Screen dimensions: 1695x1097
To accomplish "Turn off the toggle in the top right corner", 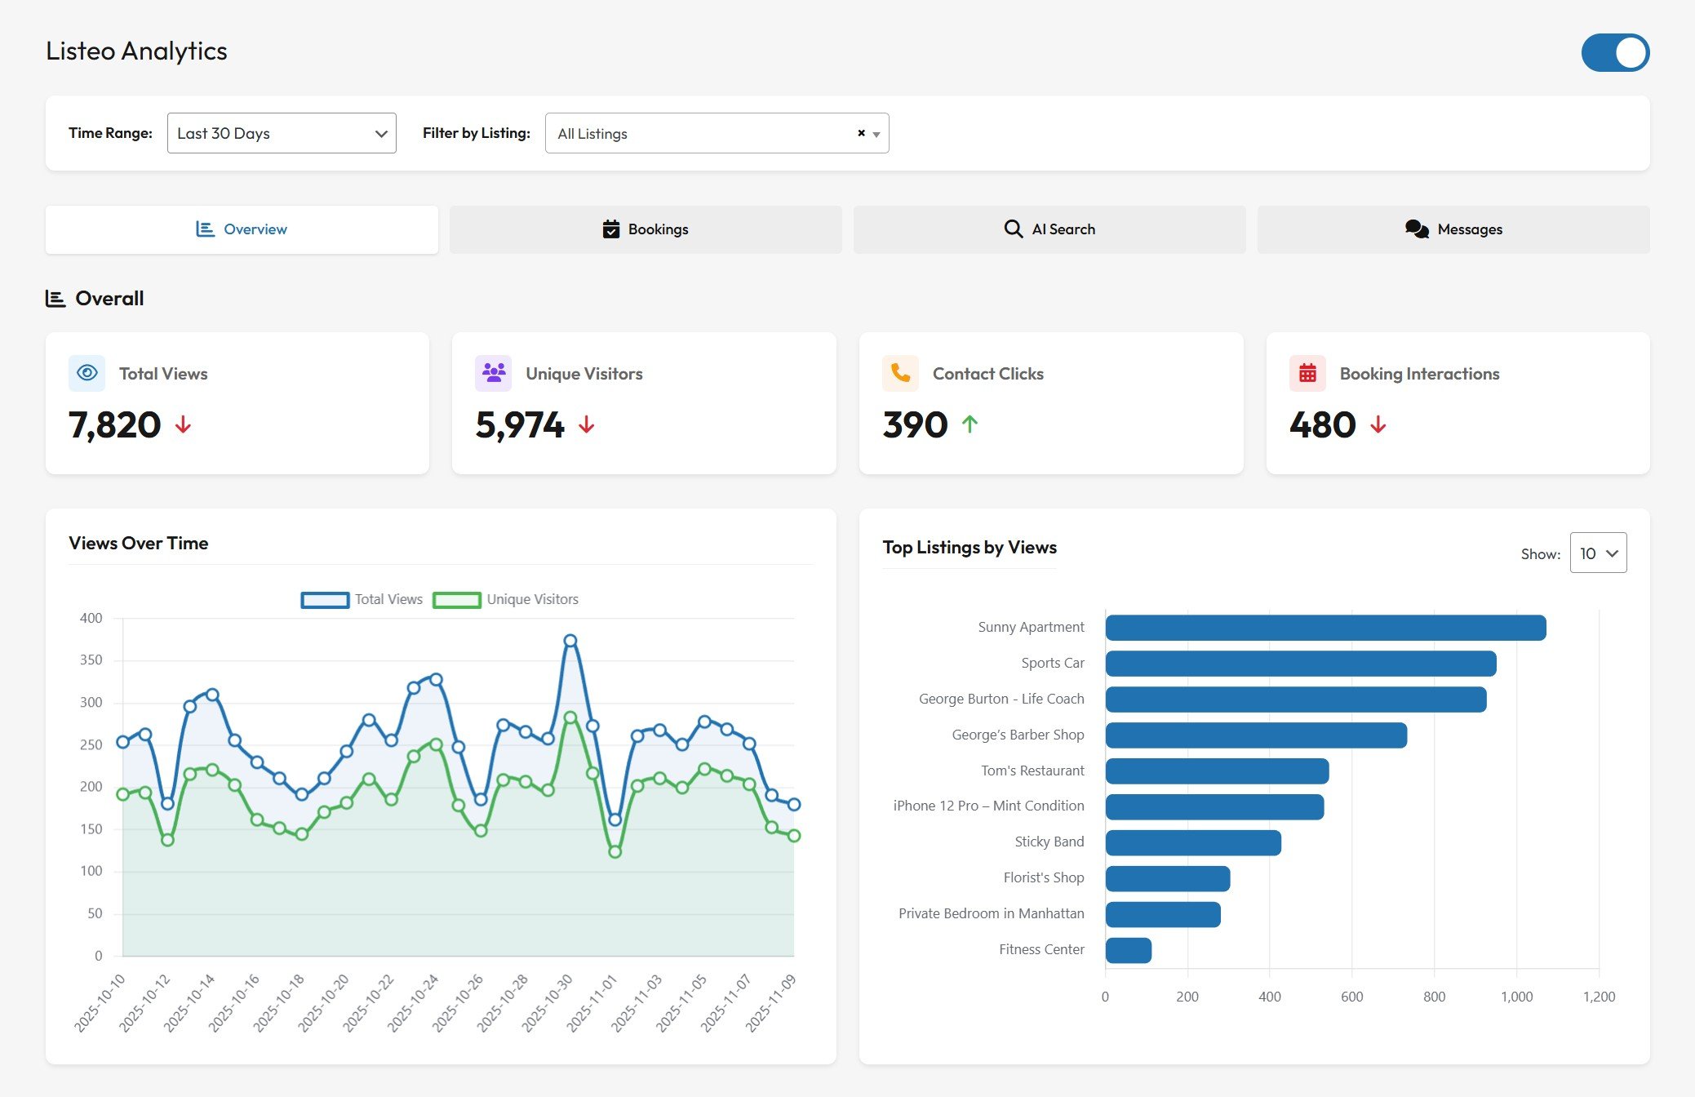I will 1614,52.
